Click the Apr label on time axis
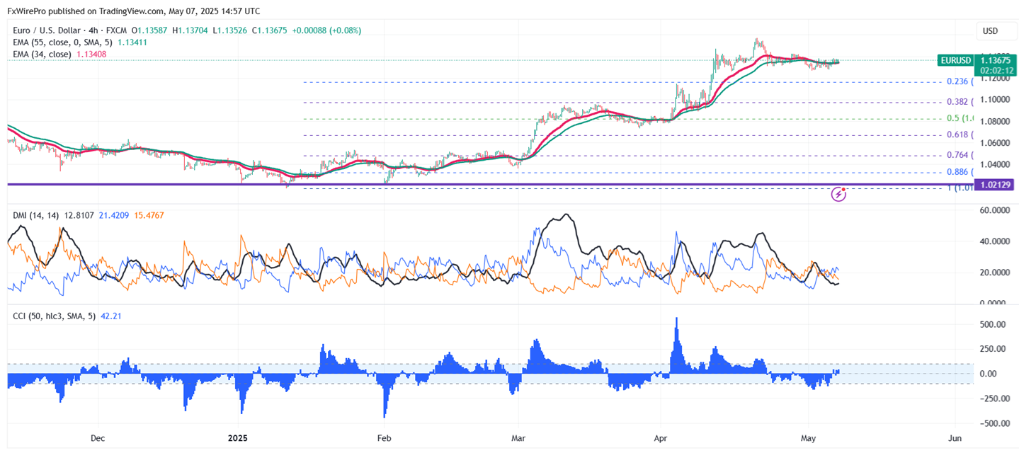 click(x=661, y=438)
